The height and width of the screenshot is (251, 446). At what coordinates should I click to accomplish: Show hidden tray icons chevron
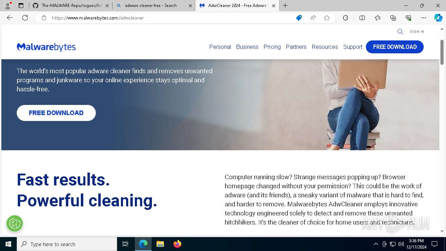point(376,244)
